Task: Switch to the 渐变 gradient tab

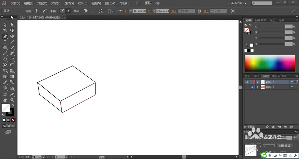Action: tap(282, 20)
